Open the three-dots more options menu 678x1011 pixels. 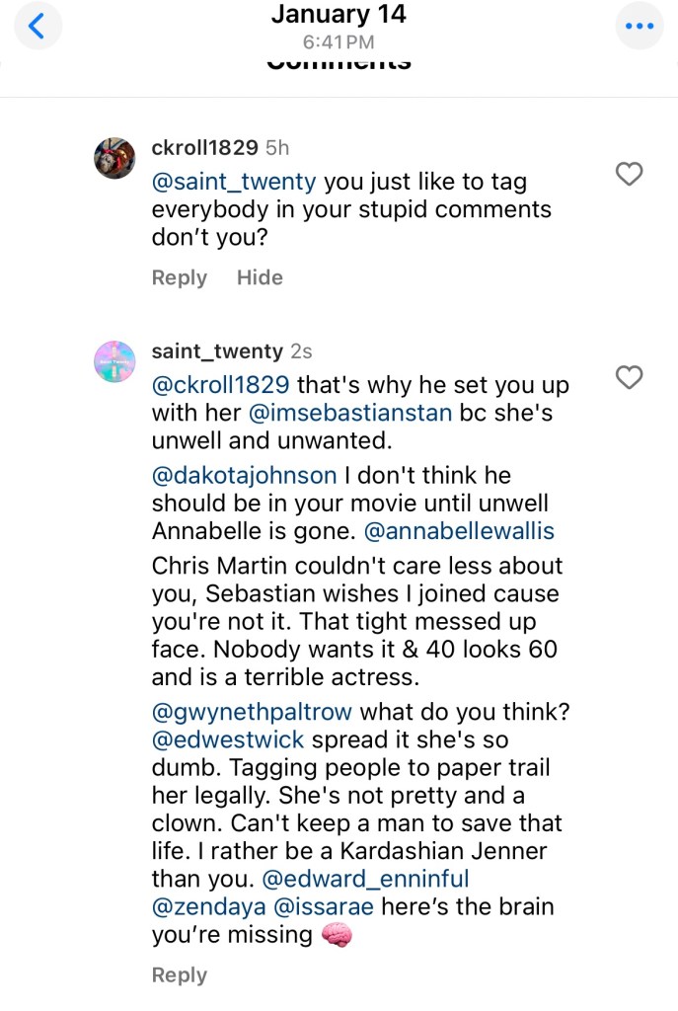(x=639, y=27)
